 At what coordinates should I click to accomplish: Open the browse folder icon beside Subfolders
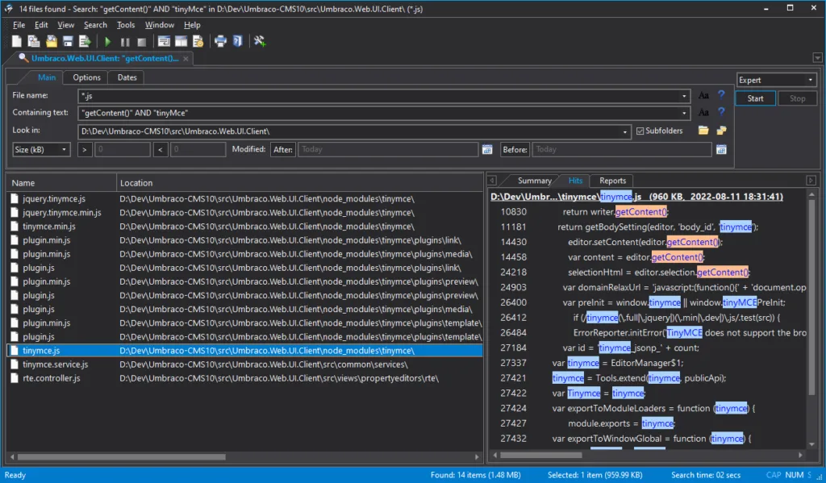(x=703, y=131)
